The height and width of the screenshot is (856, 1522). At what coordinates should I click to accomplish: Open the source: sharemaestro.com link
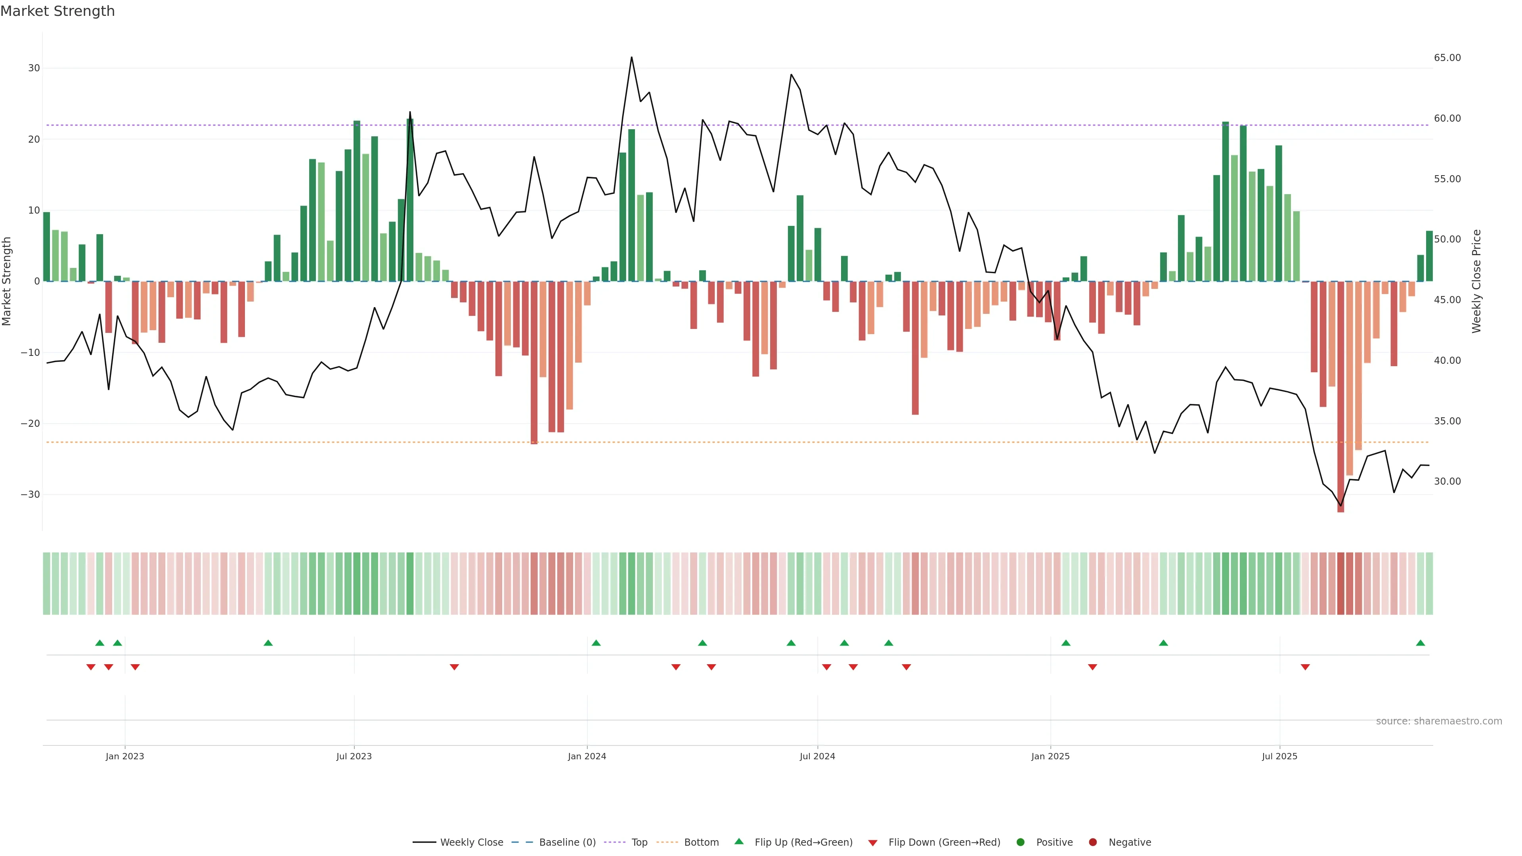pos(1439,721)
